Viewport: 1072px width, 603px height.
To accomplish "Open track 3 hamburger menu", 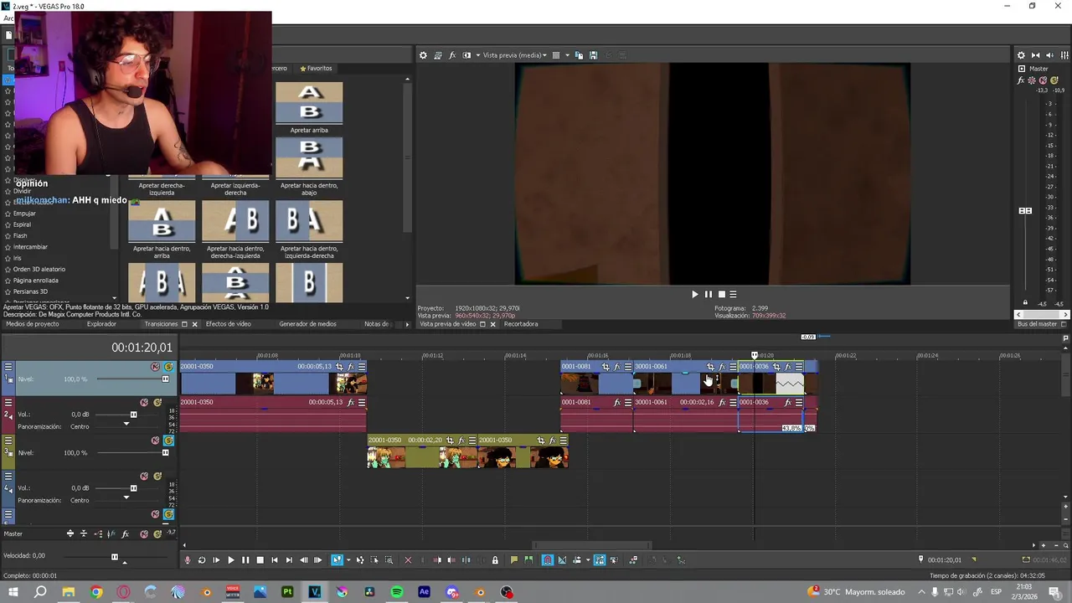I will pyautogui.click(x=8, y=441).
